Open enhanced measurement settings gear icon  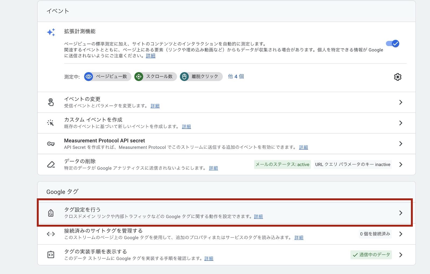(x=397, y=77)
